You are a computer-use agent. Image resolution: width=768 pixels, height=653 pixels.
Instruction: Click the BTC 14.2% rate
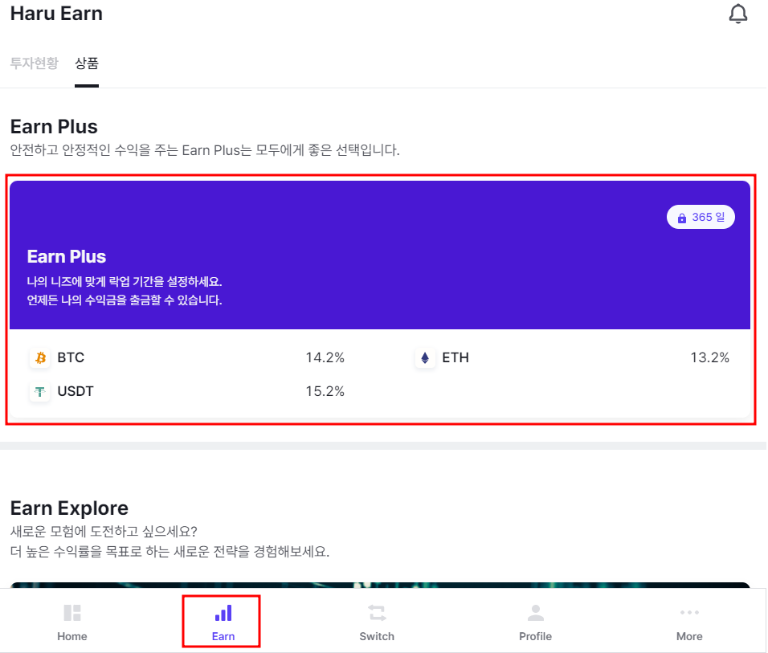pyautogui.click(x=325, y=357)
